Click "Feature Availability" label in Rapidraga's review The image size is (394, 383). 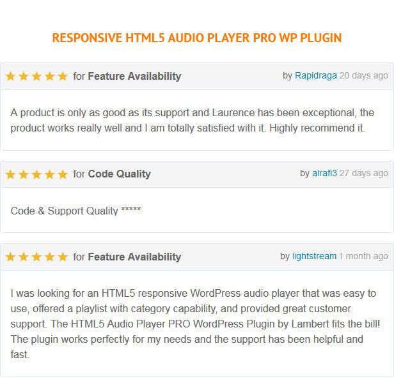tap(134, 76)
